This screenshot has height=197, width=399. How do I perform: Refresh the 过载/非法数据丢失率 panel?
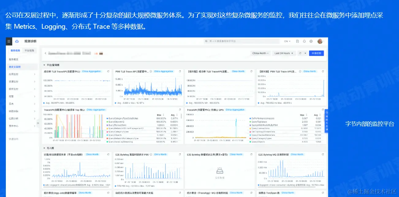click(108, 155)
